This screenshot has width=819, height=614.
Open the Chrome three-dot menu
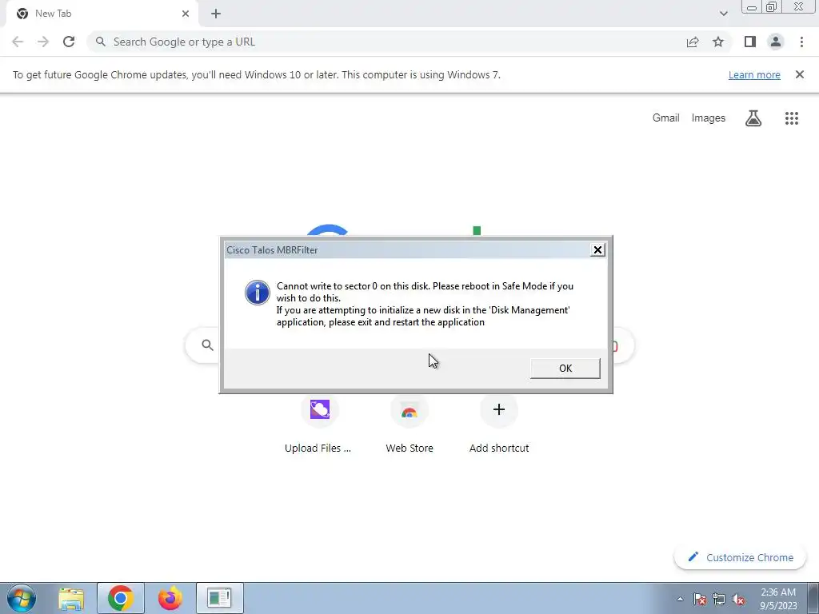coord(801,42)
